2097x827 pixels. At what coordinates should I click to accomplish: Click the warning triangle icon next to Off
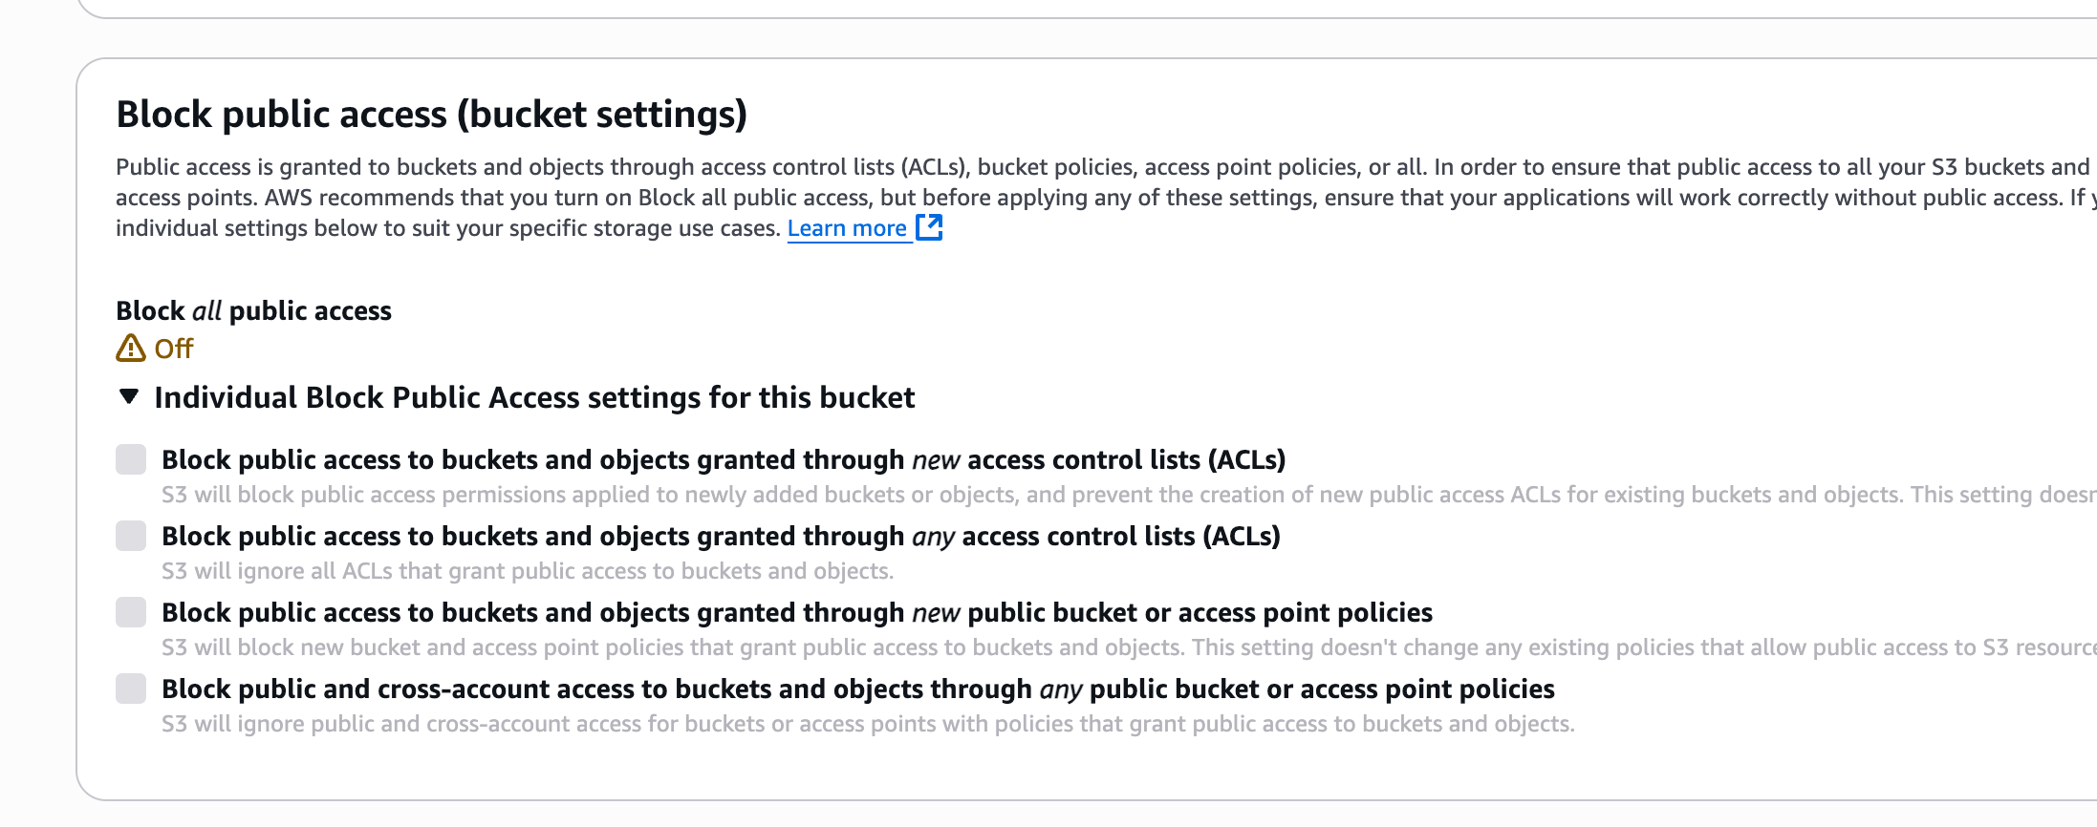pyautogui.click(x=130, y=349)
